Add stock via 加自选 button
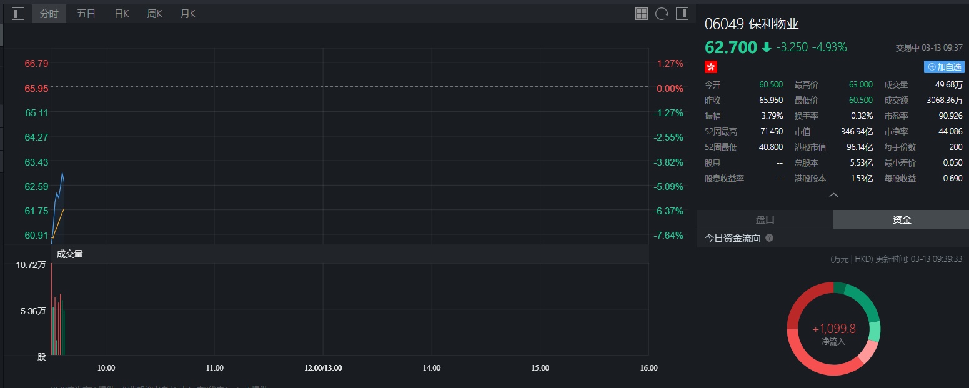The width and height of the screenshot is (969, 388). 944,67
